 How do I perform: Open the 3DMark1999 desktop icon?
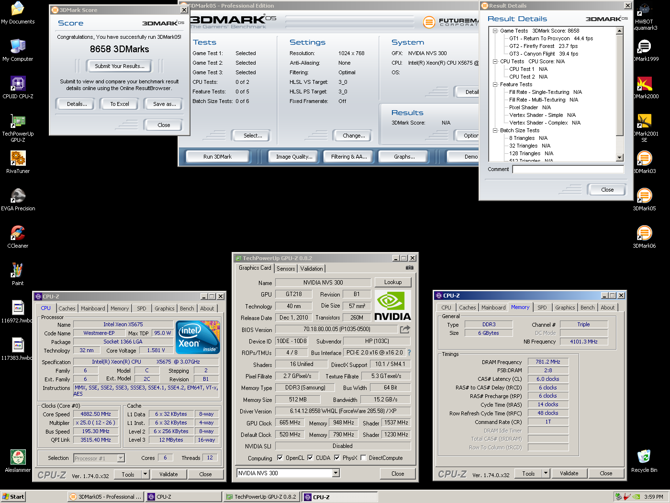click(644, 50)
